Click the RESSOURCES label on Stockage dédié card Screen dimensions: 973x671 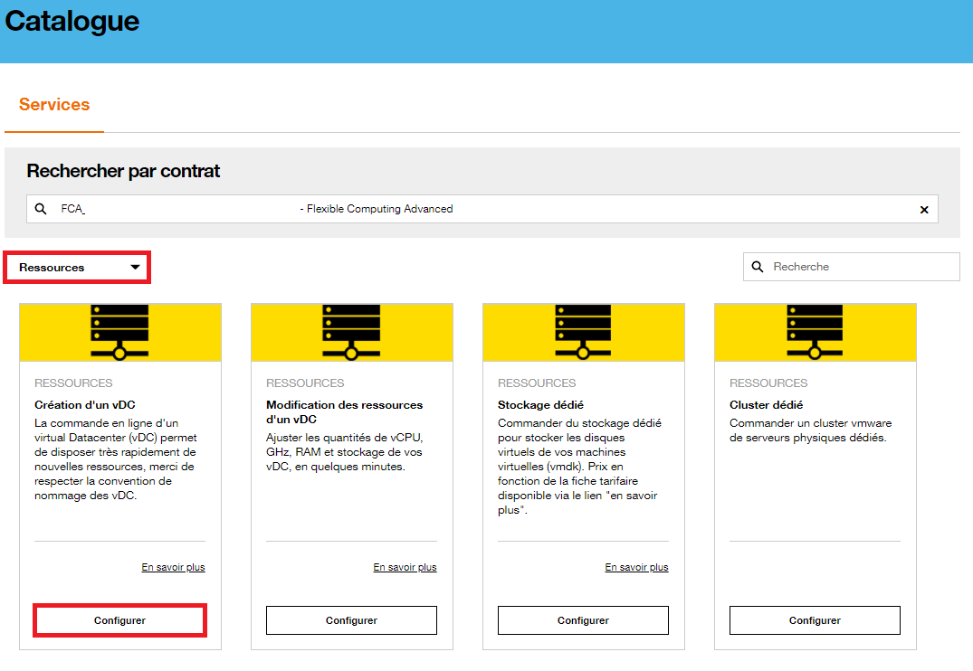click(537, 383)
